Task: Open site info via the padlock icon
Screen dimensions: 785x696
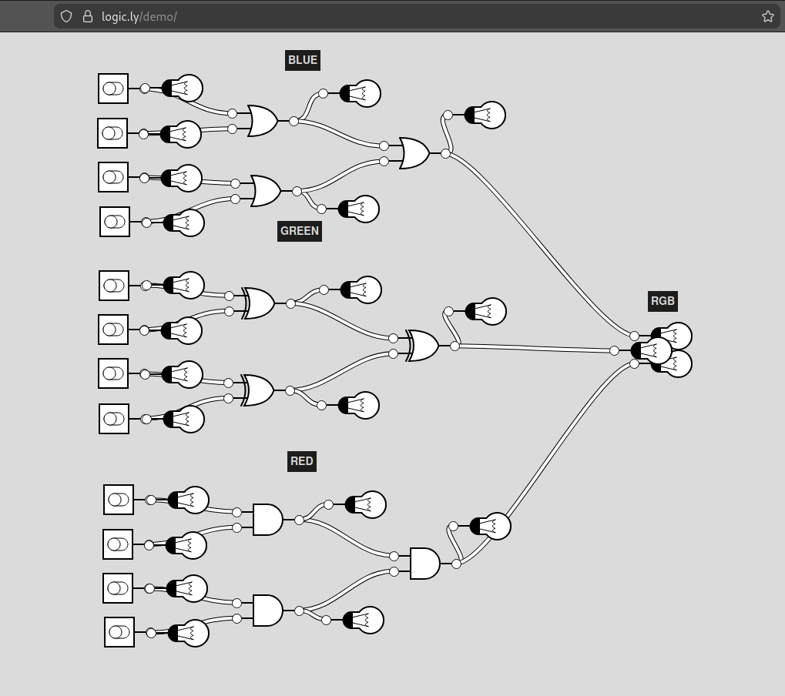Action: click(87, 16)
